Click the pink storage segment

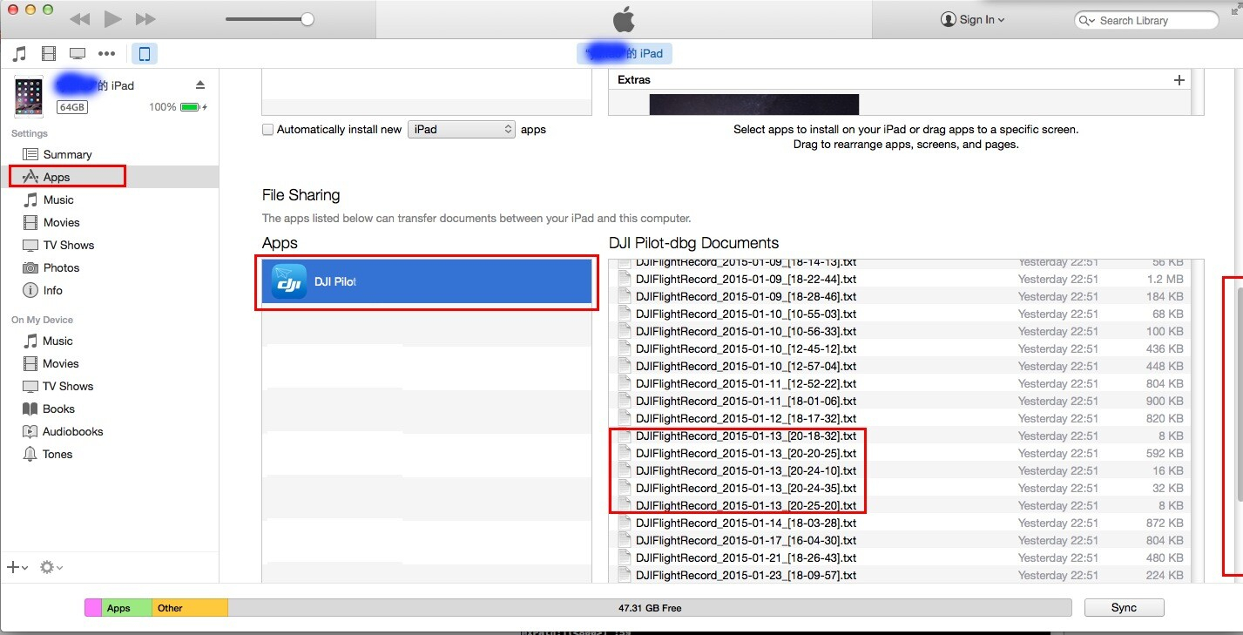tap(93, 608)
